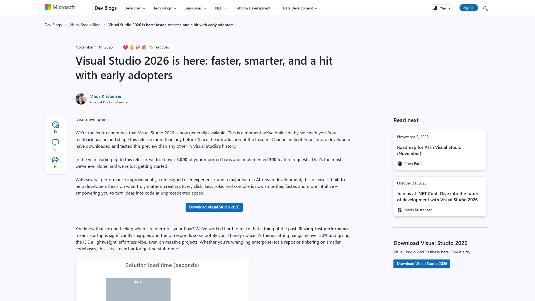This screenshot has width=535, height=301.
Task: Toggle the heart reaction on the post
Action: (126, 47)
